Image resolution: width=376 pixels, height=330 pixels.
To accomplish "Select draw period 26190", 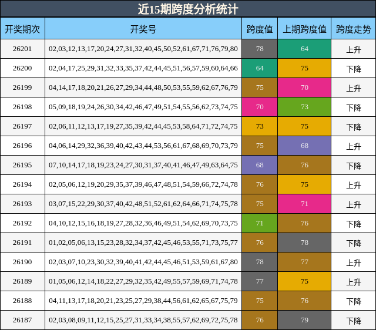I will click(22, 262).
